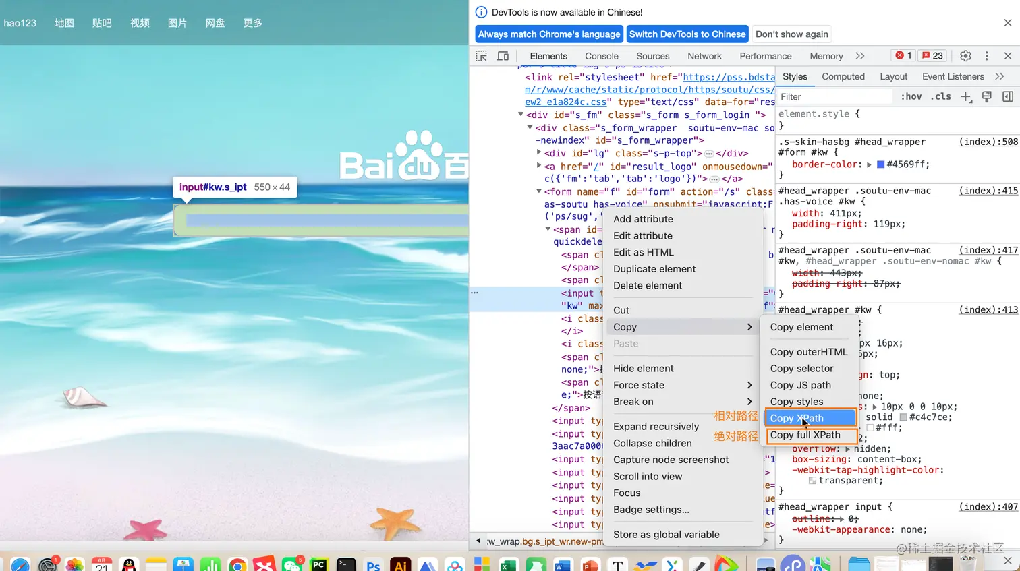Open WeChat from the Dock

291,565
